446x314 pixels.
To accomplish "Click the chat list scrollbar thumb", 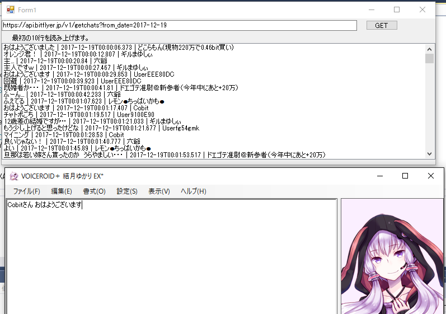I will point(430,59).
